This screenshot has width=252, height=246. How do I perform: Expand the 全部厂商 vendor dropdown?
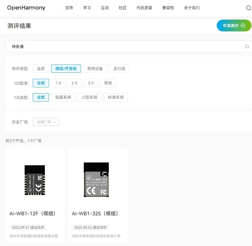46,122
